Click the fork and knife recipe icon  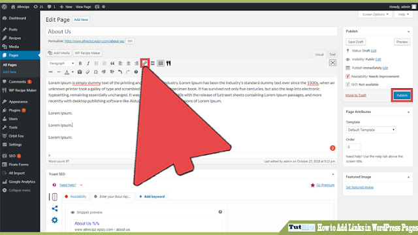coord(169,63)
